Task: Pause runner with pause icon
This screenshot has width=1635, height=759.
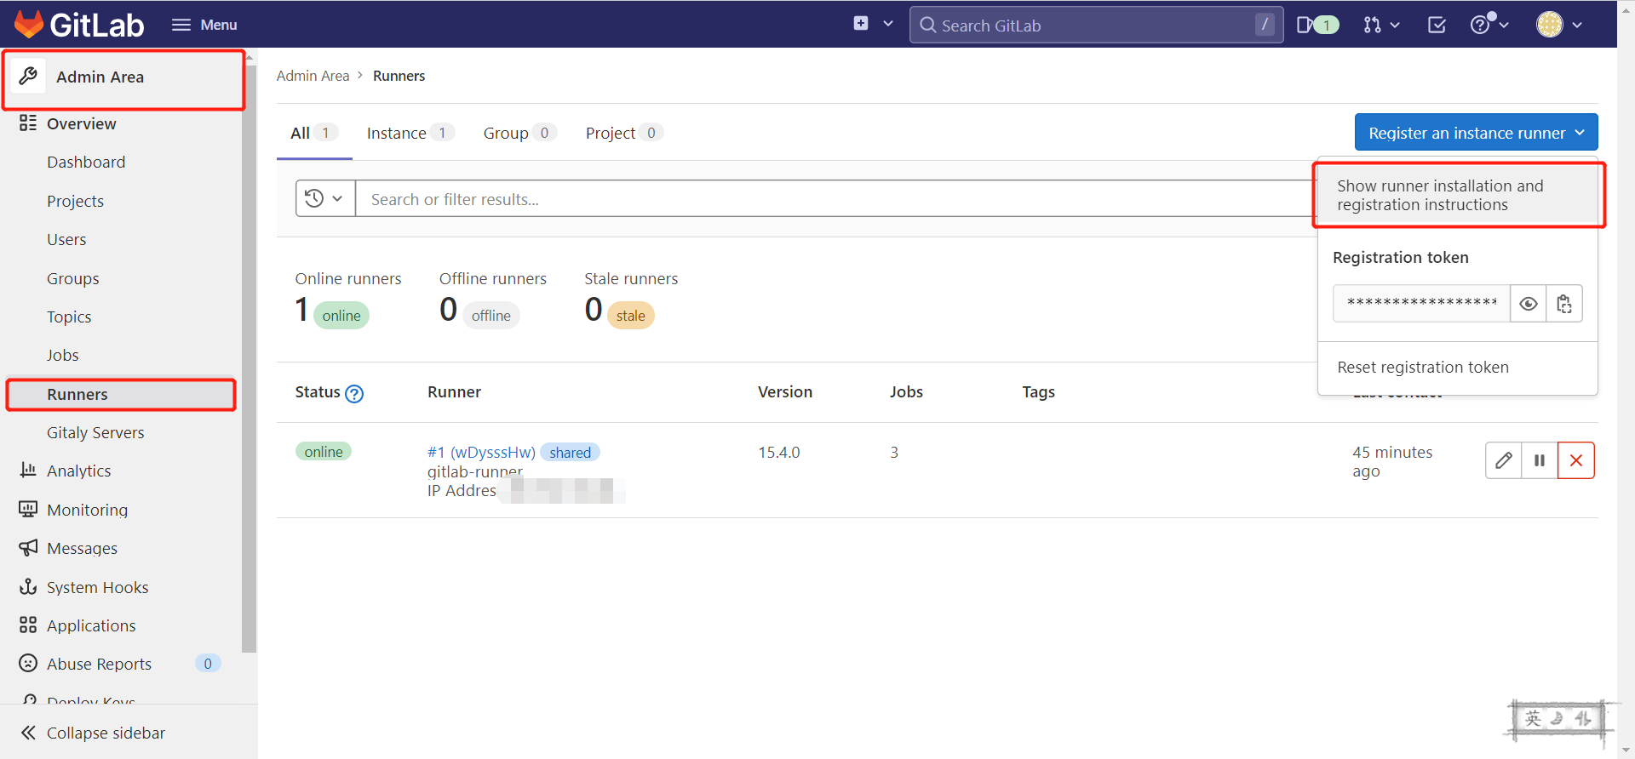Action: [x=1540, y=460]
